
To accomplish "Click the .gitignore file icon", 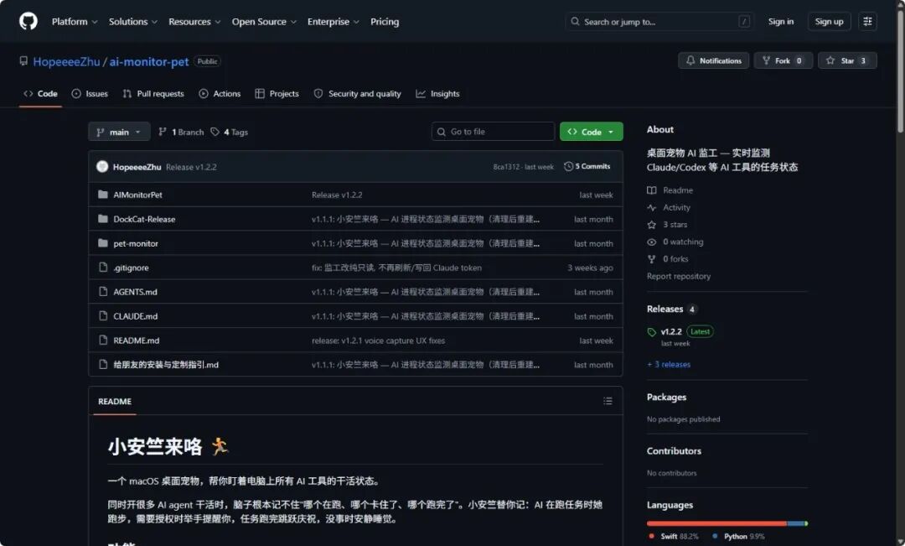I will click(103, 268).
